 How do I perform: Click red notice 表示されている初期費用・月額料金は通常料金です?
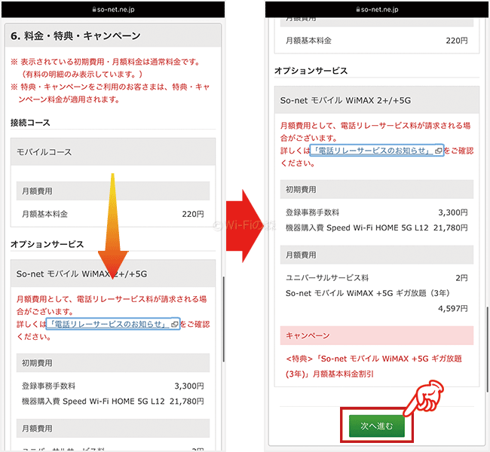tap(106, 68)
